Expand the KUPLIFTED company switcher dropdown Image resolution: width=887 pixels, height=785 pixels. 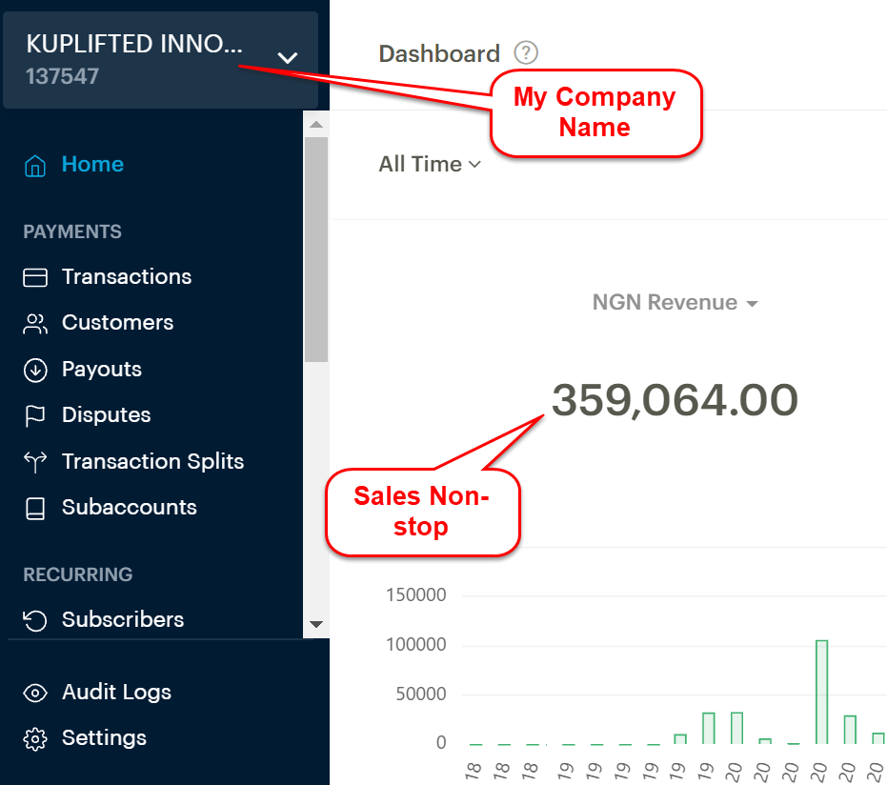[287, 59]
